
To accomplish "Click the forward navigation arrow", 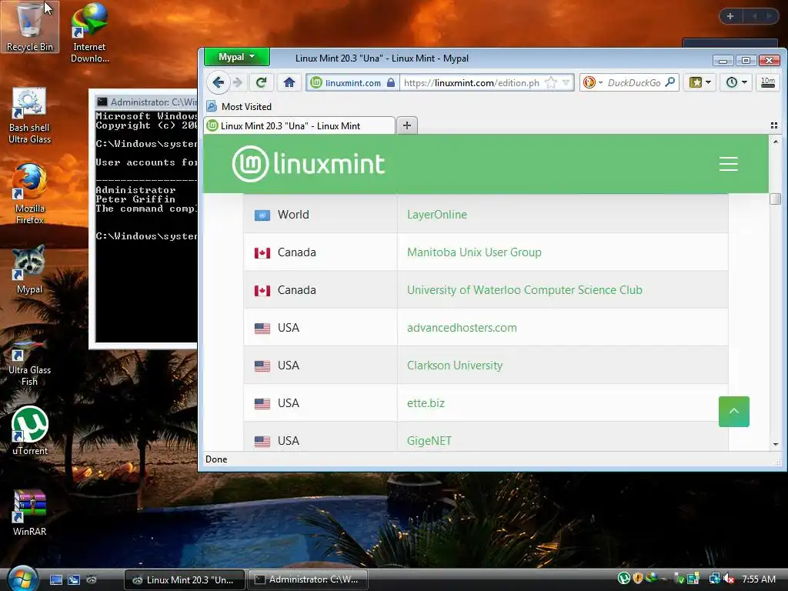I will click(x=239, y=82).
